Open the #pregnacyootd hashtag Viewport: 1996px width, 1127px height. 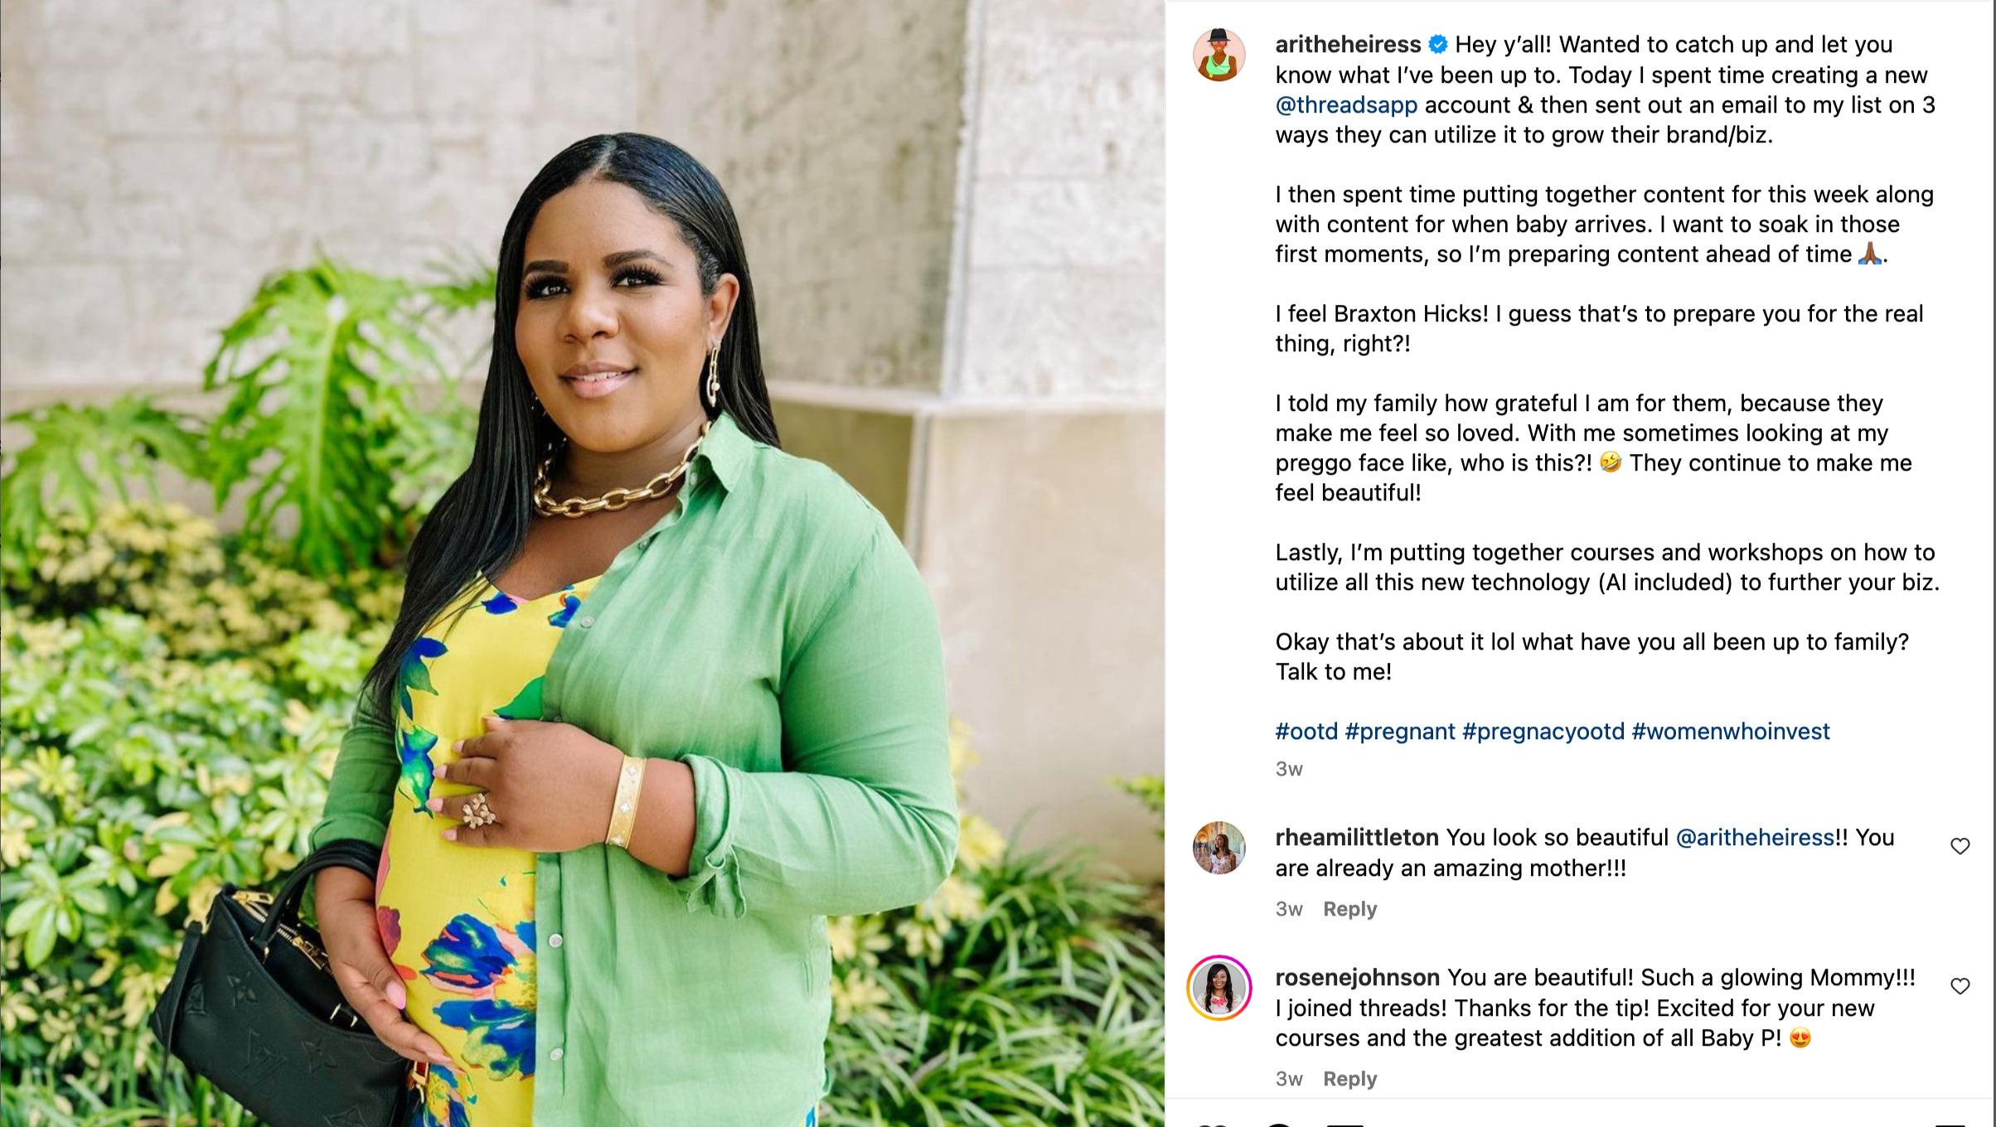1543,732
